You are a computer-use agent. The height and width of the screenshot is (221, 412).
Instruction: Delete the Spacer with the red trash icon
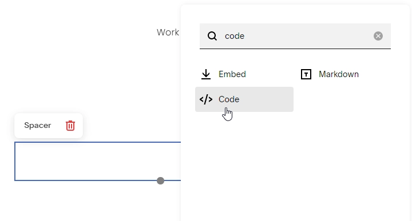point(70,126)
